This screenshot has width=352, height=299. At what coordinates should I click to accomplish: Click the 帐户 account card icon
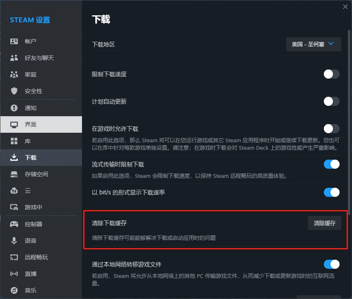click(14, 41)
